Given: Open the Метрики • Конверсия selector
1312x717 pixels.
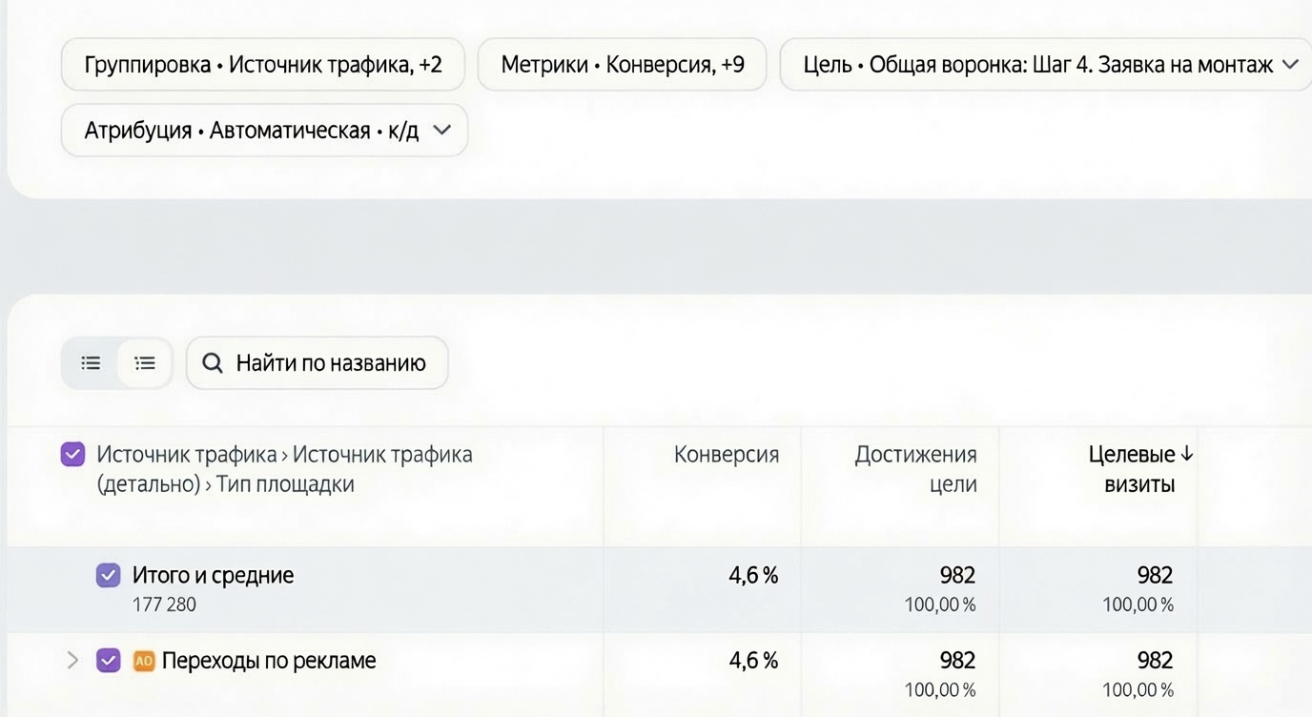Looking at the screenshot, I should [623, 65].
